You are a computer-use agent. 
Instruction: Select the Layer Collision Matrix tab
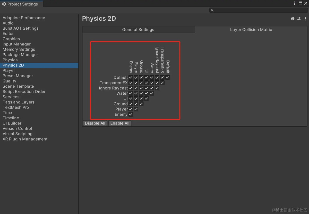251,30
